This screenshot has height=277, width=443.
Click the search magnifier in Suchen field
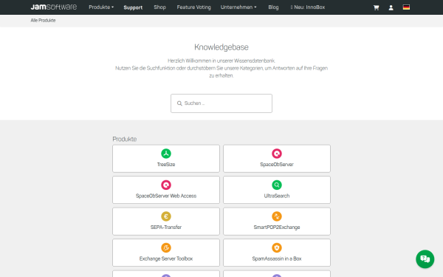click(179, 103)
